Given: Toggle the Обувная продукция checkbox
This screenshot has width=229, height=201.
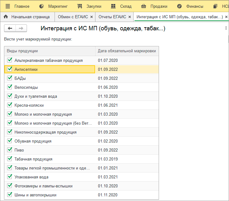Looking at the screenshot, I should (x=10, y=141).
